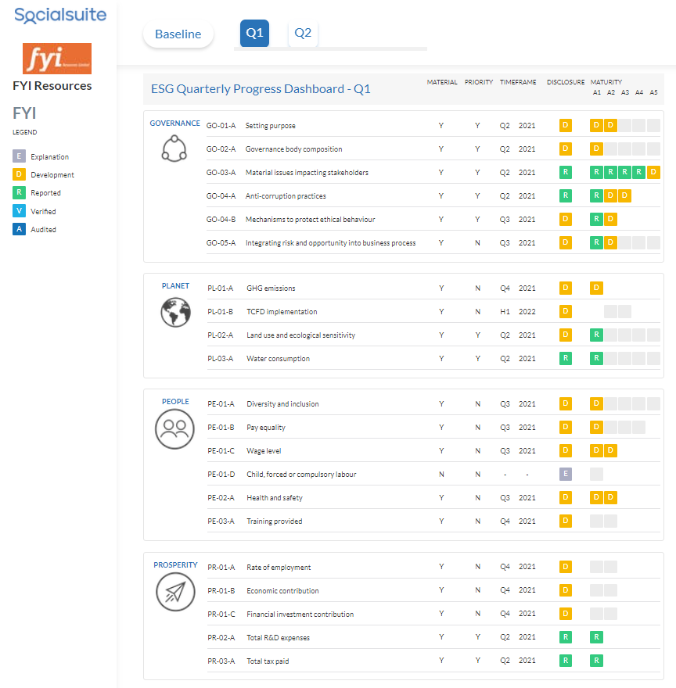Screen dimensions: 676x688
Task: Click the A5 D maturity badge in GO-03-A row
Action: (653, 173)
